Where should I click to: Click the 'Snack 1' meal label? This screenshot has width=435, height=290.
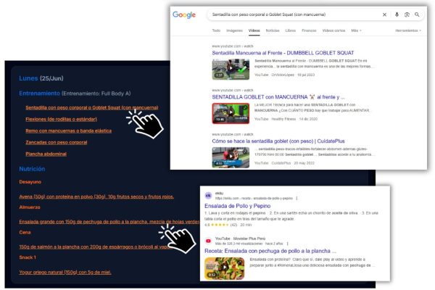coord(28,257)
